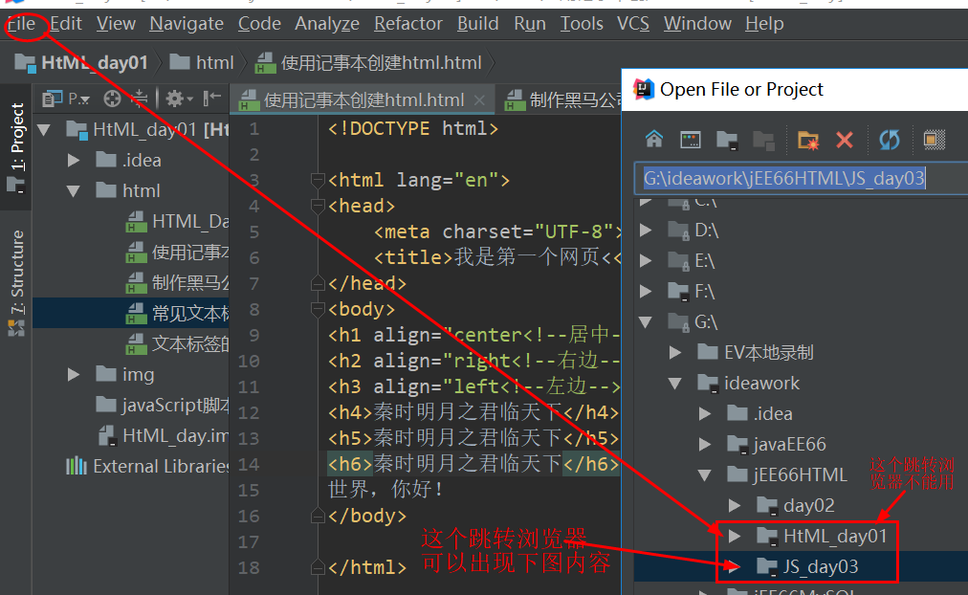The height and width of the screenshot is (595, 968).
Task: Expand F:\ drive in dialog tree
Action: 646,292
